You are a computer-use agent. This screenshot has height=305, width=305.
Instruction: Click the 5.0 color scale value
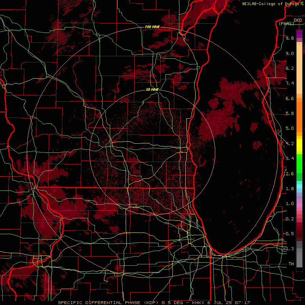point(290,128)
